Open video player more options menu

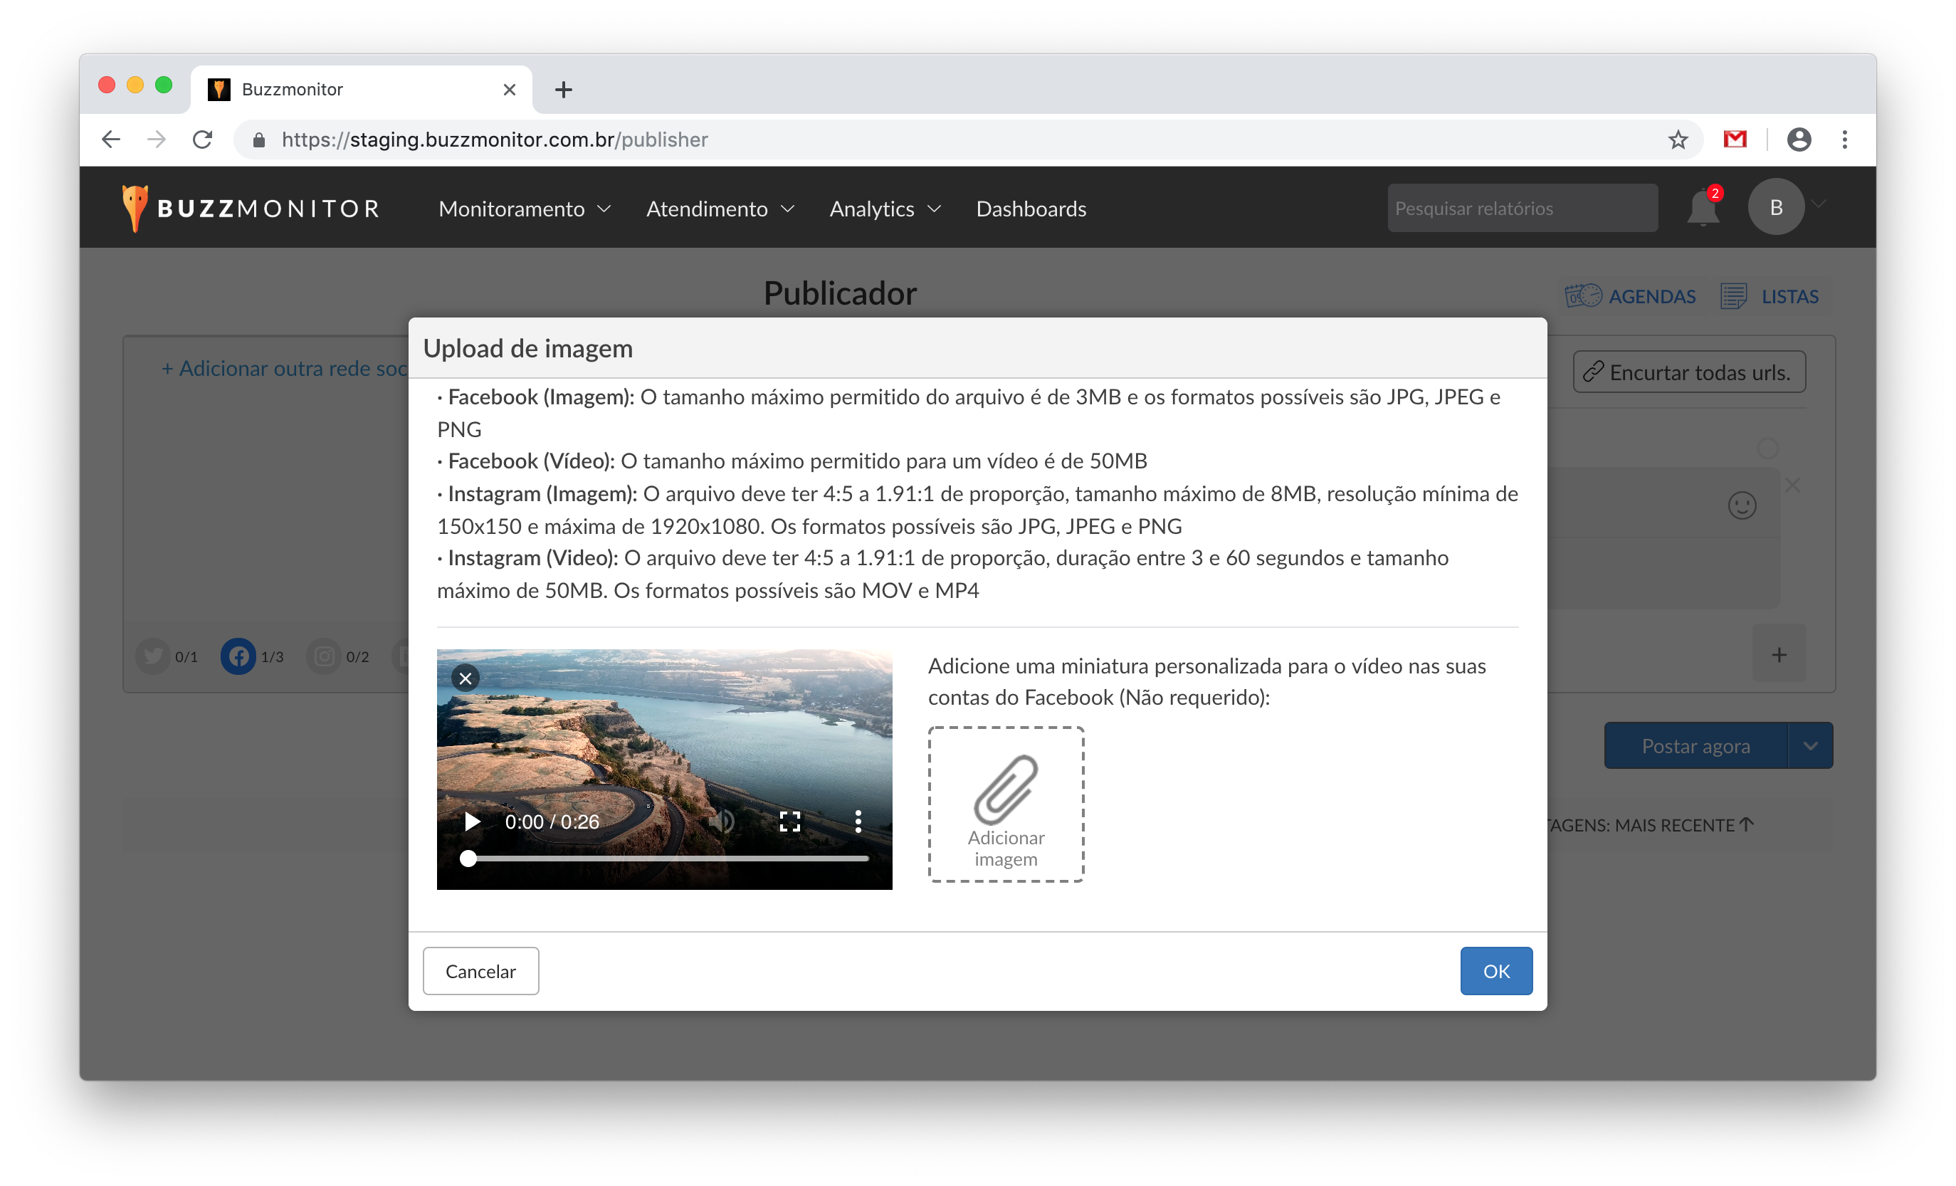point(857,822)
